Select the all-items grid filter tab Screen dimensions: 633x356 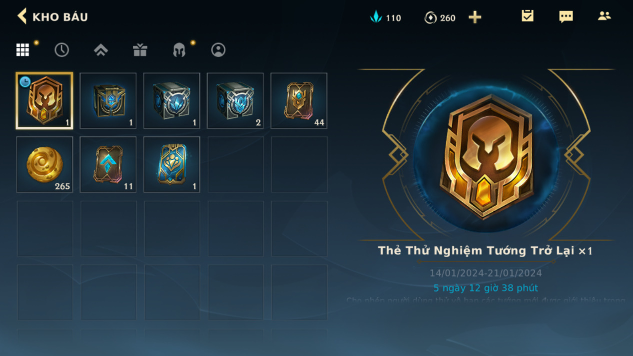pyautogui.click(x=22, y=49)
